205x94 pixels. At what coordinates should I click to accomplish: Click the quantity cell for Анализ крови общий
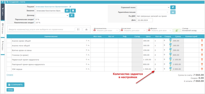(x=158, y=41)
